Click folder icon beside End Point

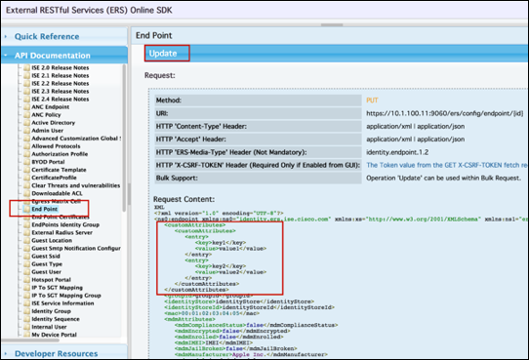click(26, 209)
